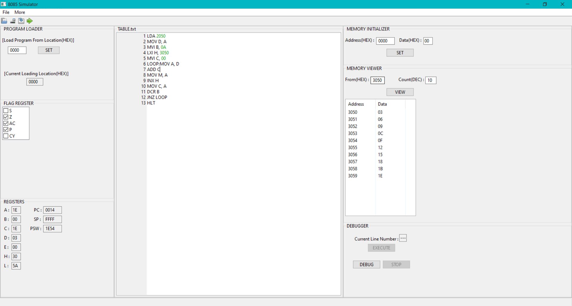Click code line 'MOV D, A'

157,42
